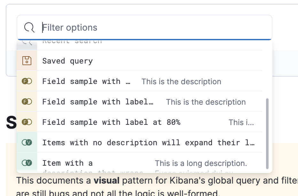Choose the first truncated "Field sample with …" option

click(86, 81)
